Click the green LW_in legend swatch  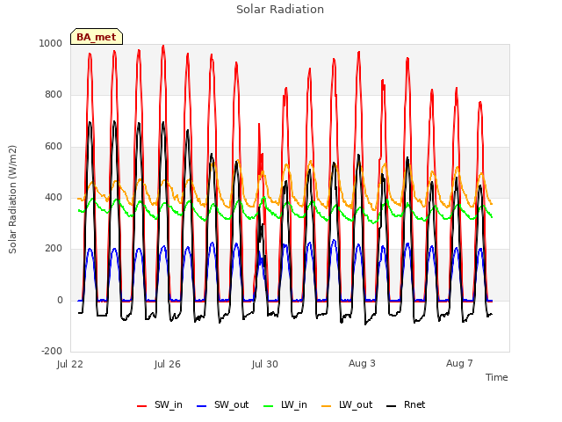(x=269, y=406)
